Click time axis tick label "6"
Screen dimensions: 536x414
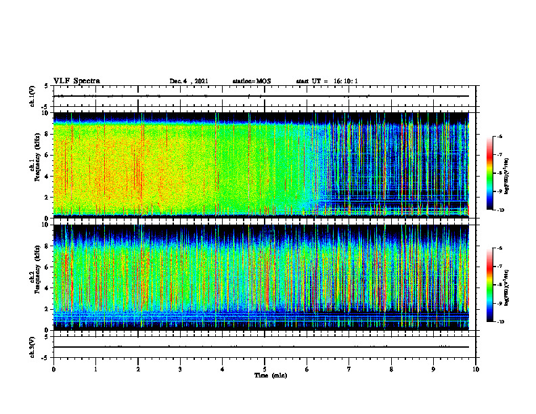307,369
